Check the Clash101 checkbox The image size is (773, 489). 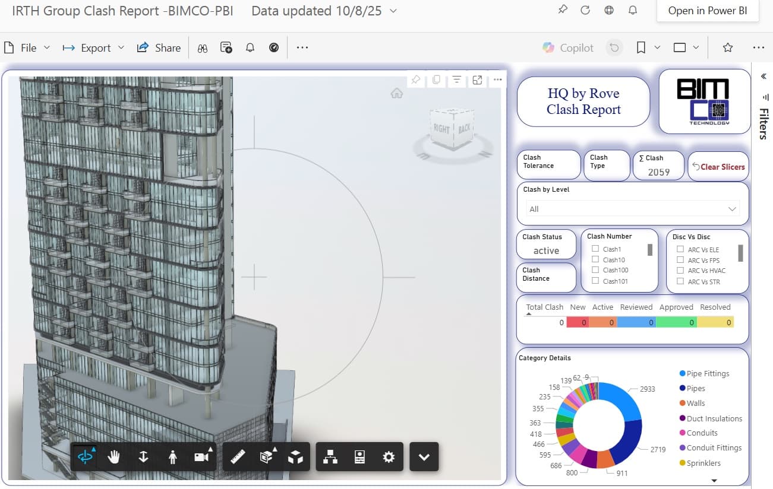click(595, 281)
